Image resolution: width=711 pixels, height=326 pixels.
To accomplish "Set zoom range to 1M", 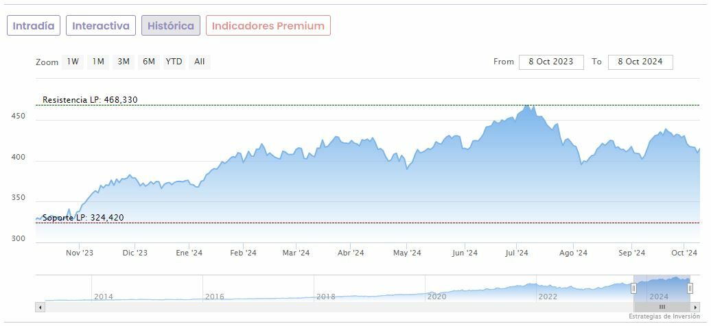I will [x=98, y=62].
